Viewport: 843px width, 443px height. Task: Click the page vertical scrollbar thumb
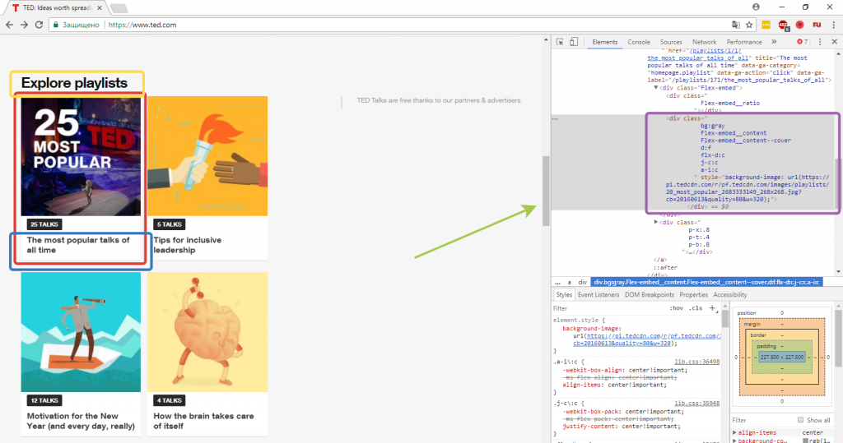[546, 191]
